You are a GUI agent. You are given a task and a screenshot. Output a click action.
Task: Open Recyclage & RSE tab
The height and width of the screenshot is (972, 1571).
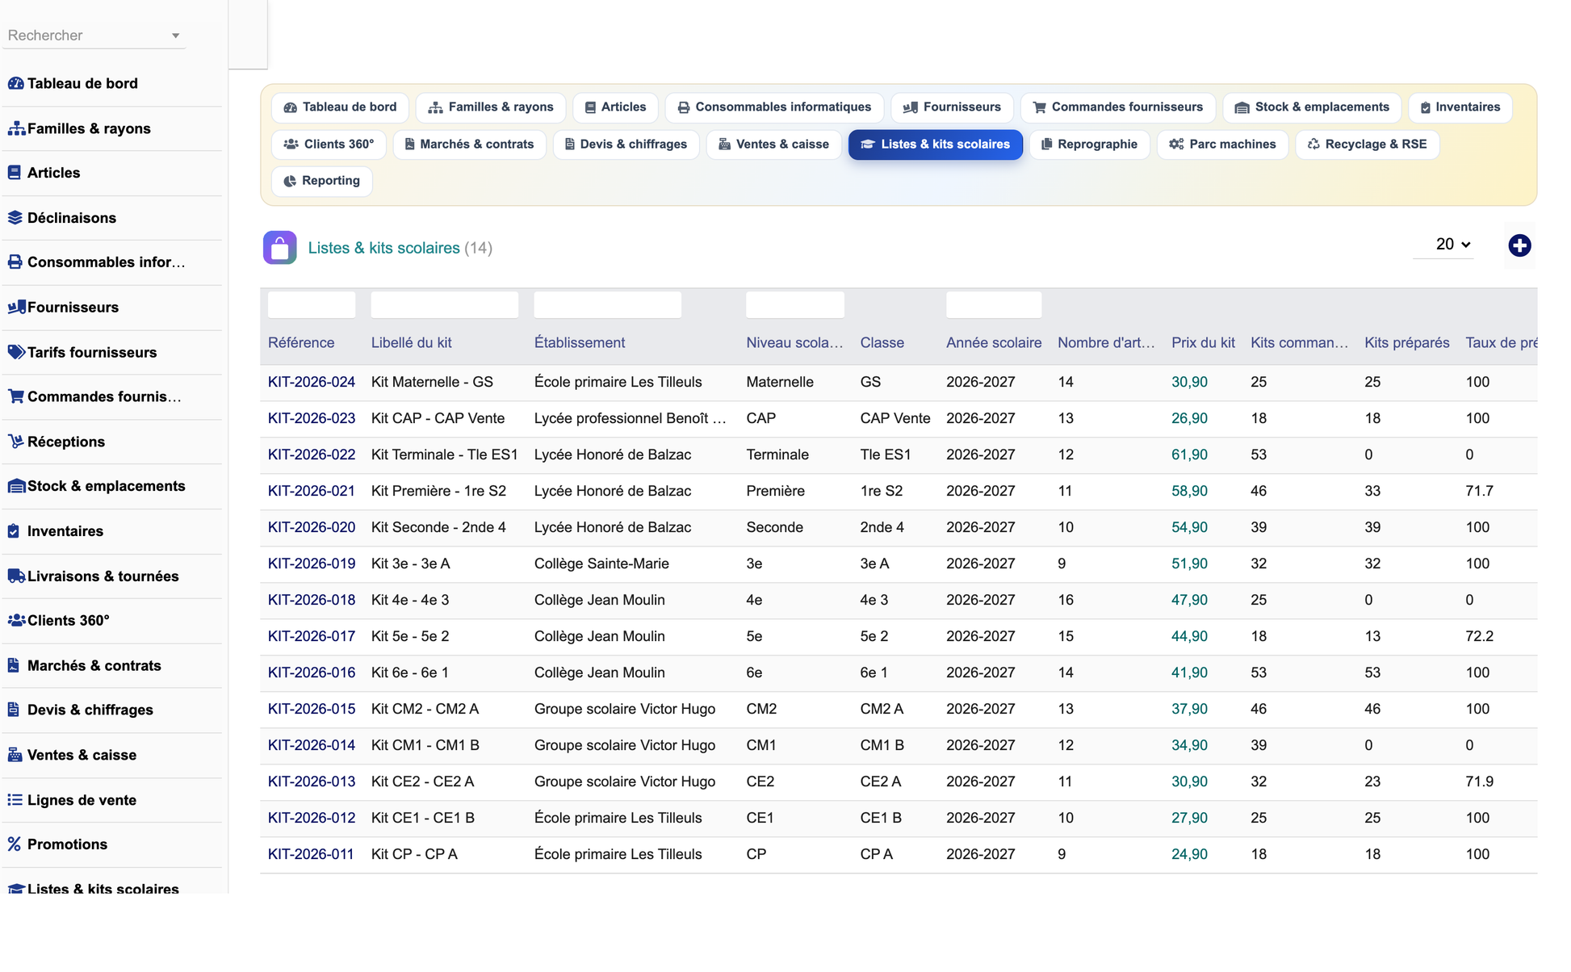point(1367,145)
